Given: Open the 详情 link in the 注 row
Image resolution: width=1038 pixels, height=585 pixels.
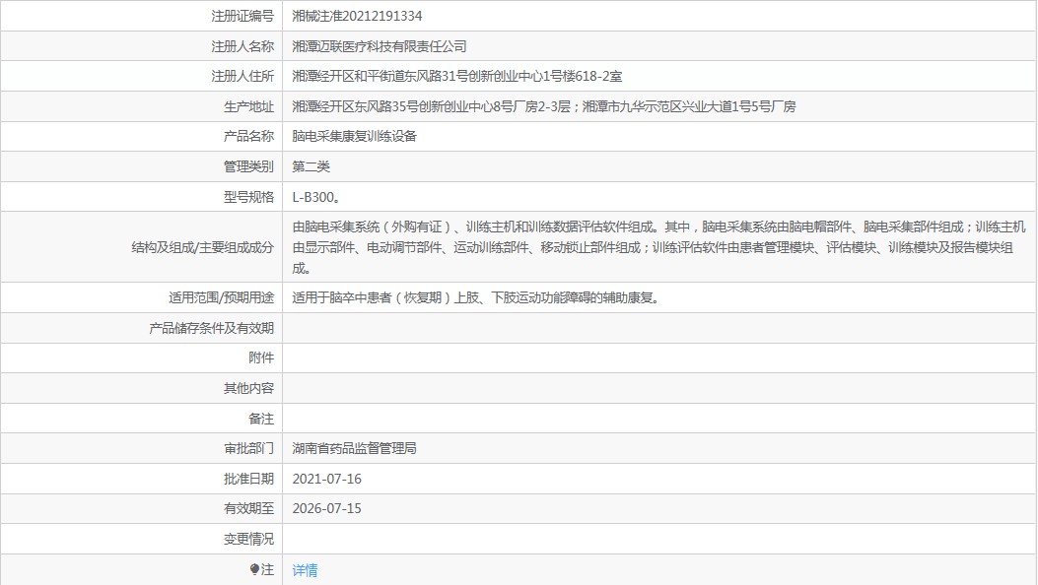Looking at the screenshot, I should click(x=305, y=570).
